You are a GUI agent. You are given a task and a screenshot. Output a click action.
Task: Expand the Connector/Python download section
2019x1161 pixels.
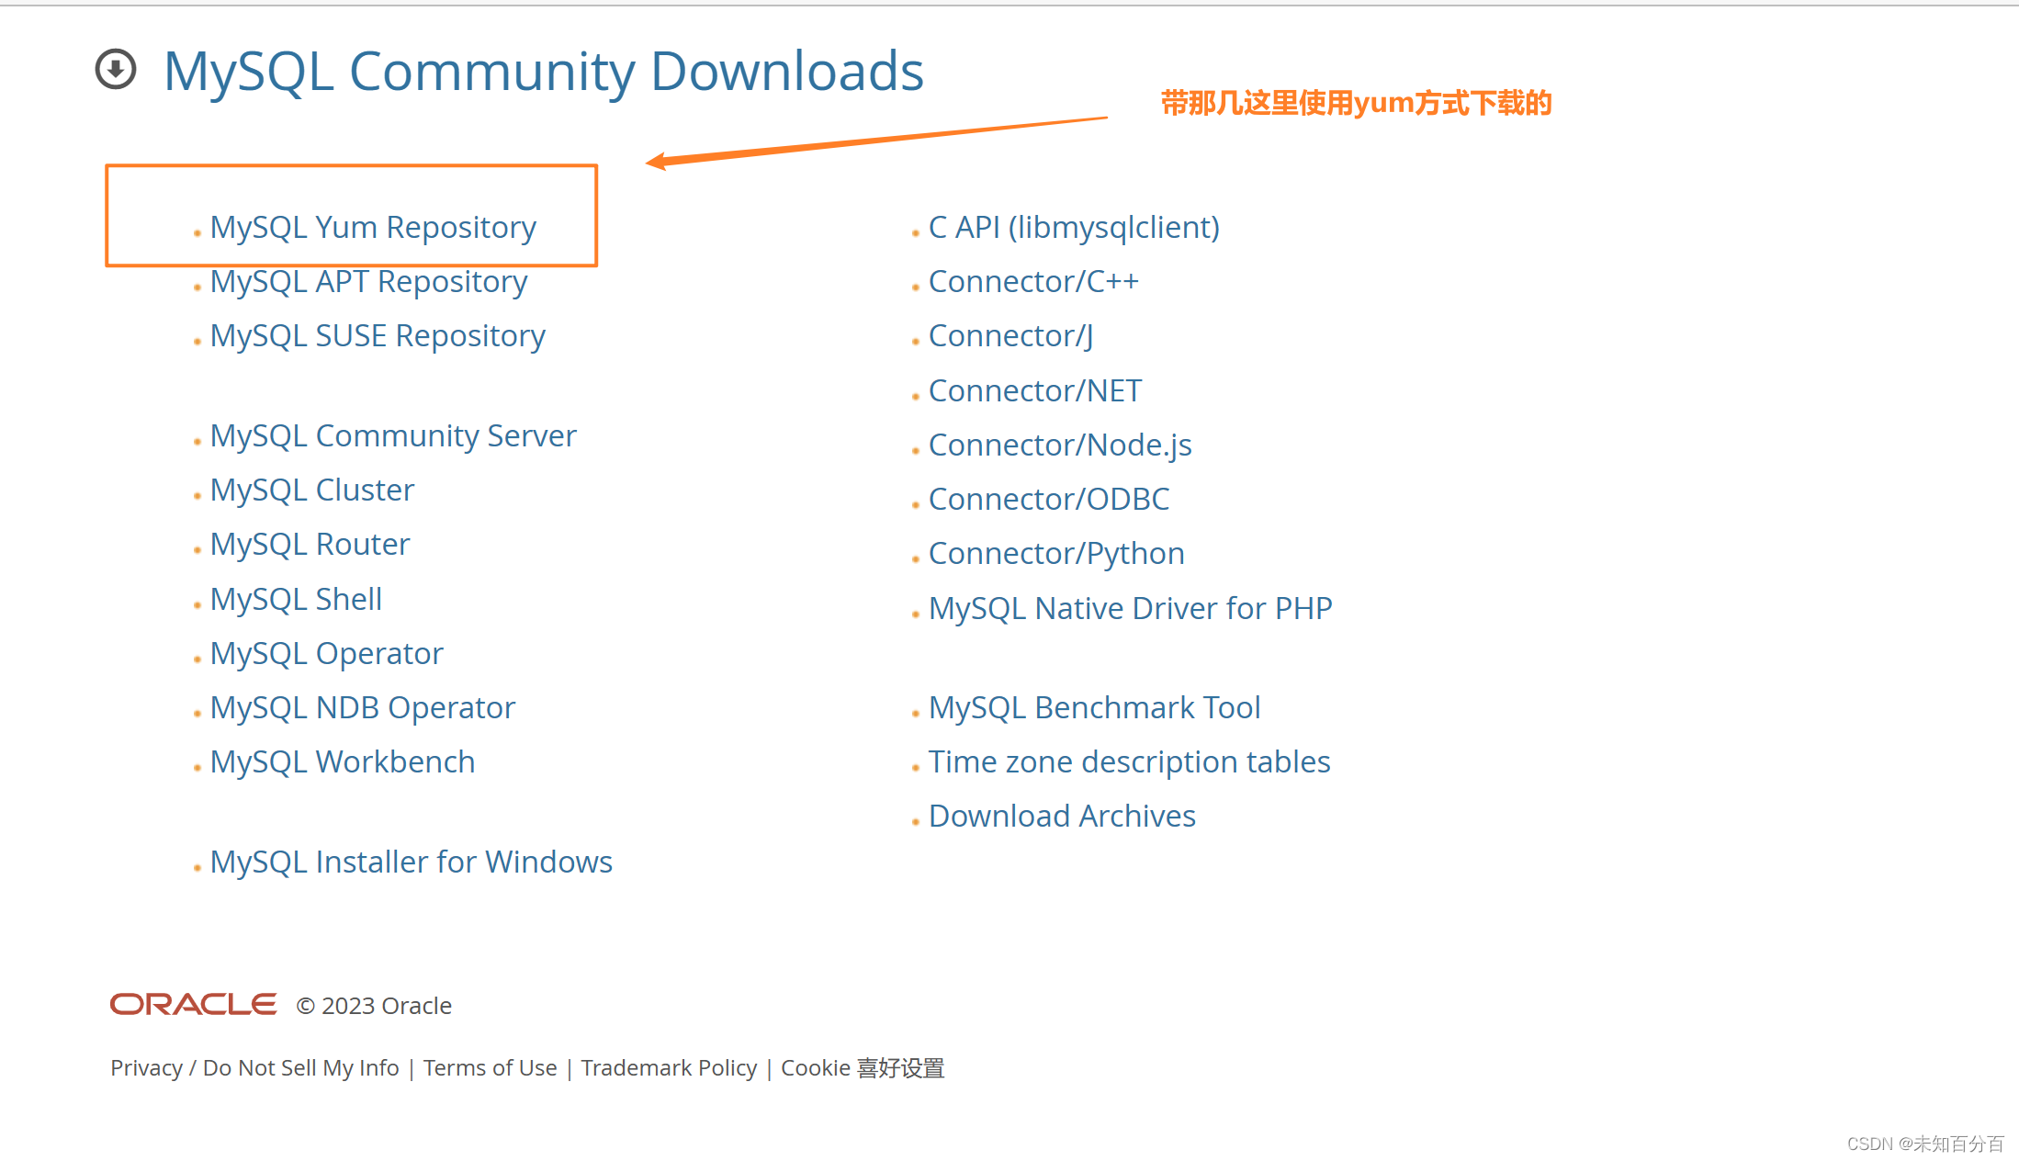point(1056,551)
